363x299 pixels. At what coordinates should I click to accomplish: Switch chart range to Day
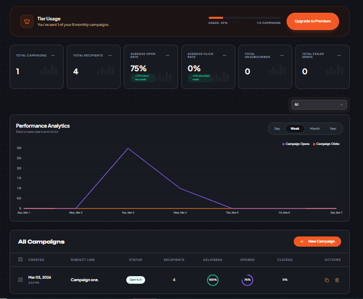(x=277, y=129)
